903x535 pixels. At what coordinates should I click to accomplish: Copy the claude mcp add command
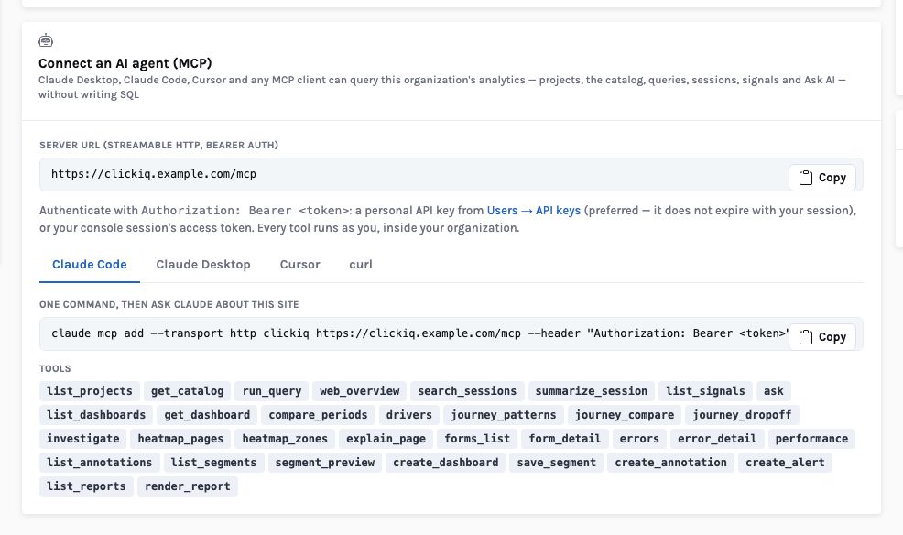821,337
